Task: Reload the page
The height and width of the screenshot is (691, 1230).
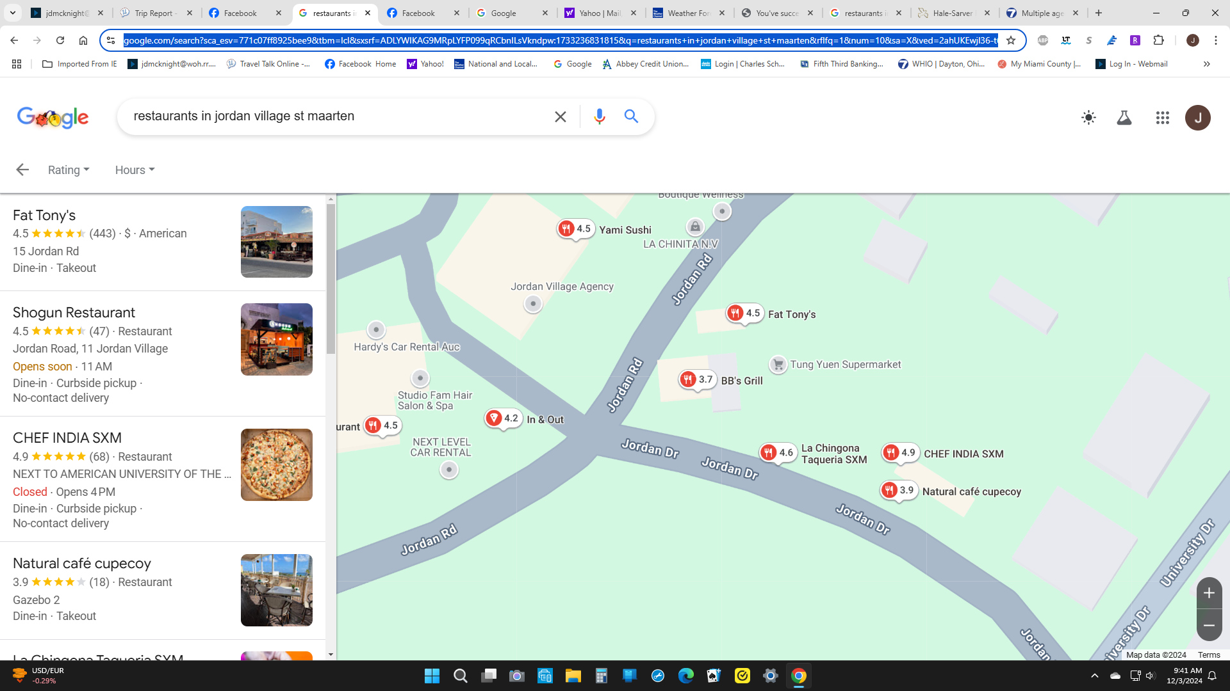Action: (60, 40)
